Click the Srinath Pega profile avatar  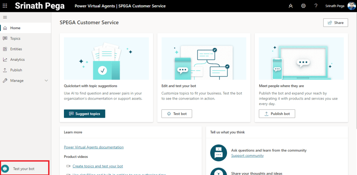[351, 6]
